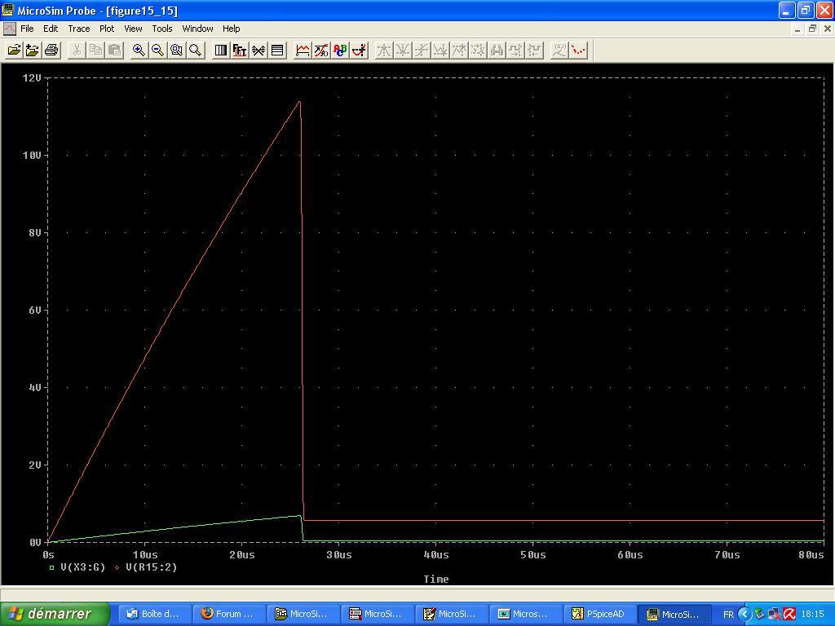Open the View menu
The image size is (835, 626).
click(x=133, y=29)
